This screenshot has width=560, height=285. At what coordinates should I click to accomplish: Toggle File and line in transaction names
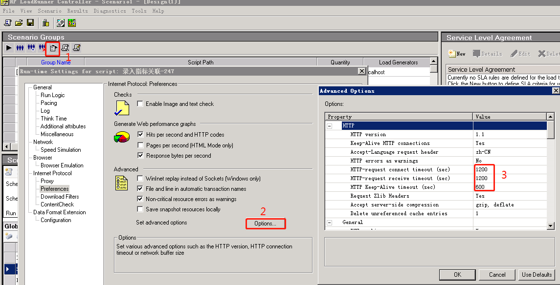140,189
